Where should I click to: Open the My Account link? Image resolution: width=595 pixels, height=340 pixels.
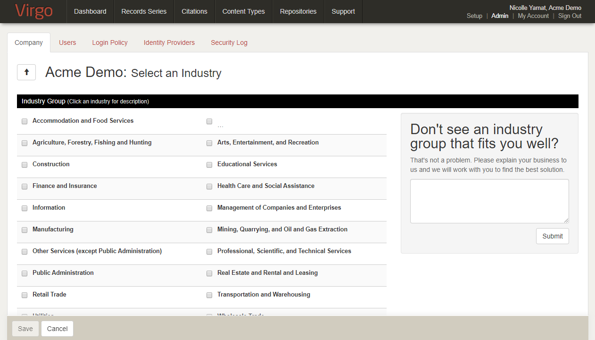(x=533, y=16)
